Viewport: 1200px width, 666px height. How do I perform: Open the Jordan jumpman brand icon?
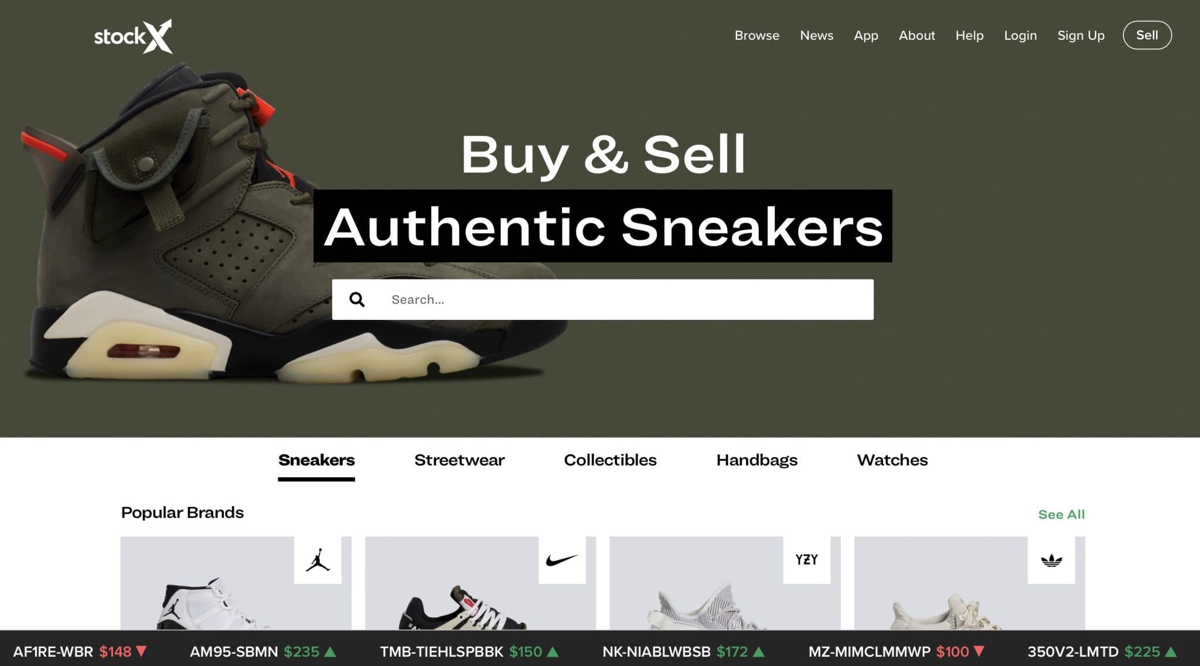(318, 560)
